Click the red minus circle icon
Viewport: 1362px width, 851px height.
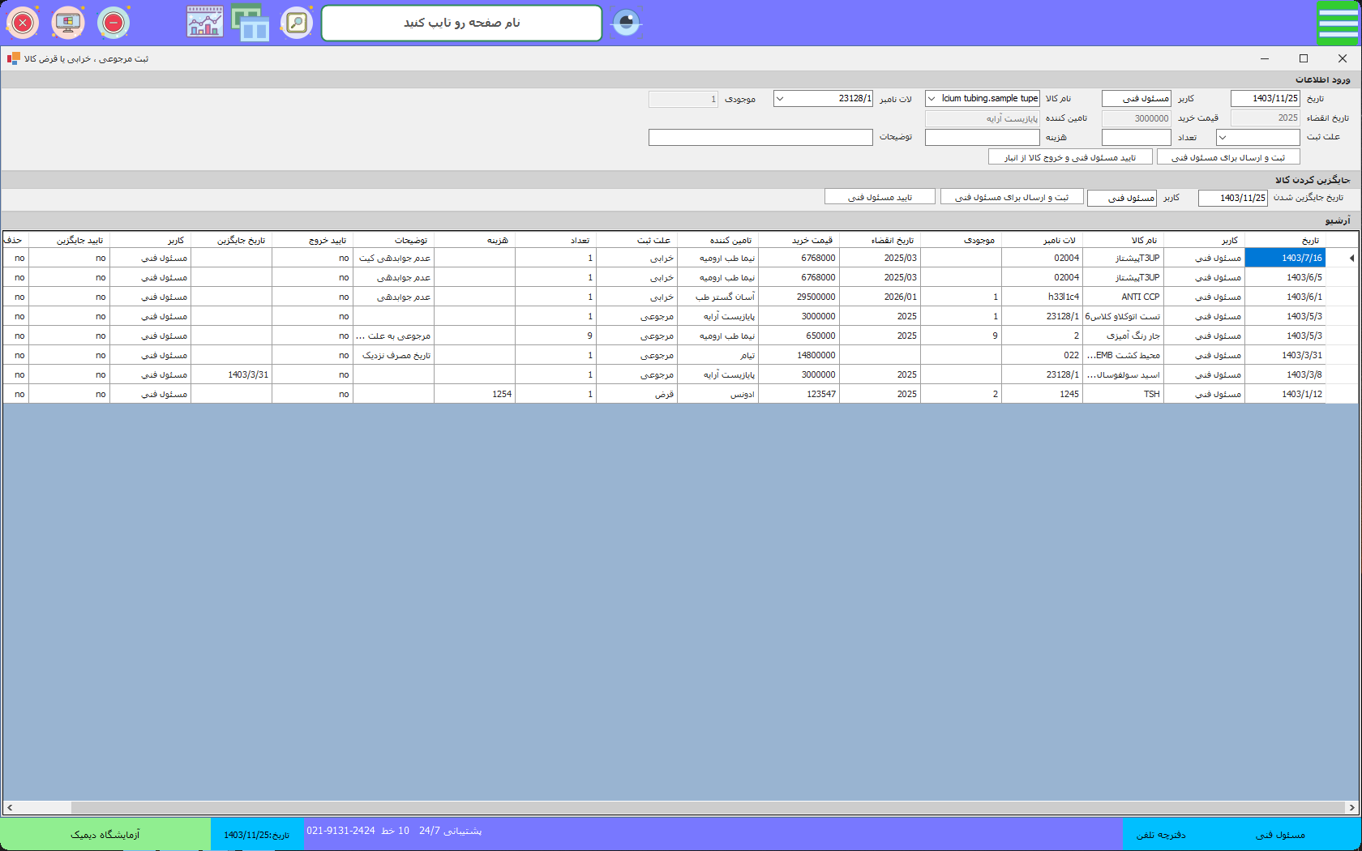pos(113,23)
